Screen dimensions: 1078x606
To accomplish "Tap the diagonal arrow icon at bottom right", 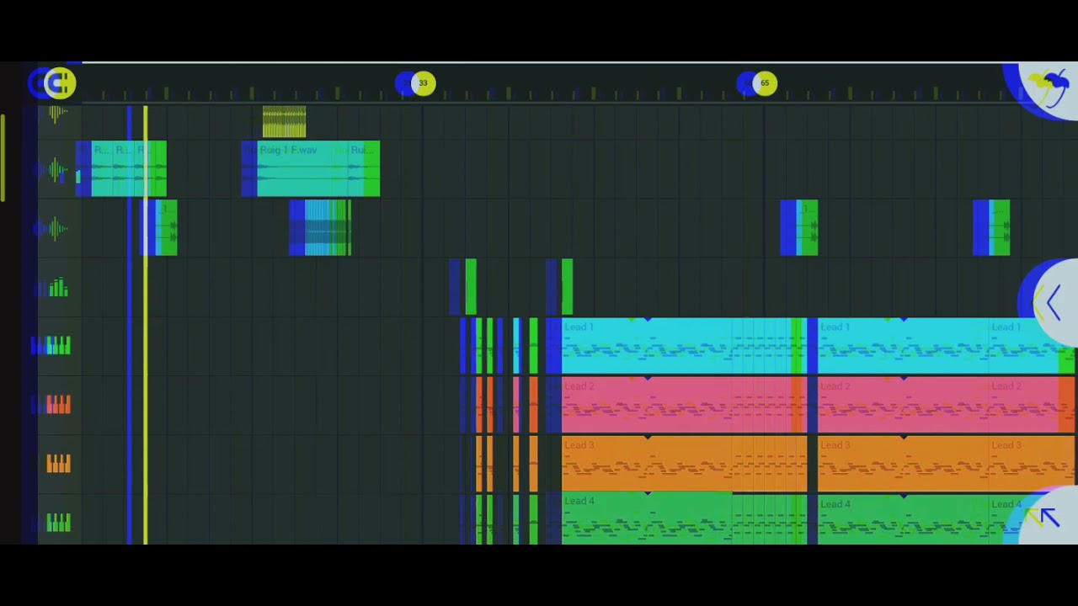I will click(1048, 517).
